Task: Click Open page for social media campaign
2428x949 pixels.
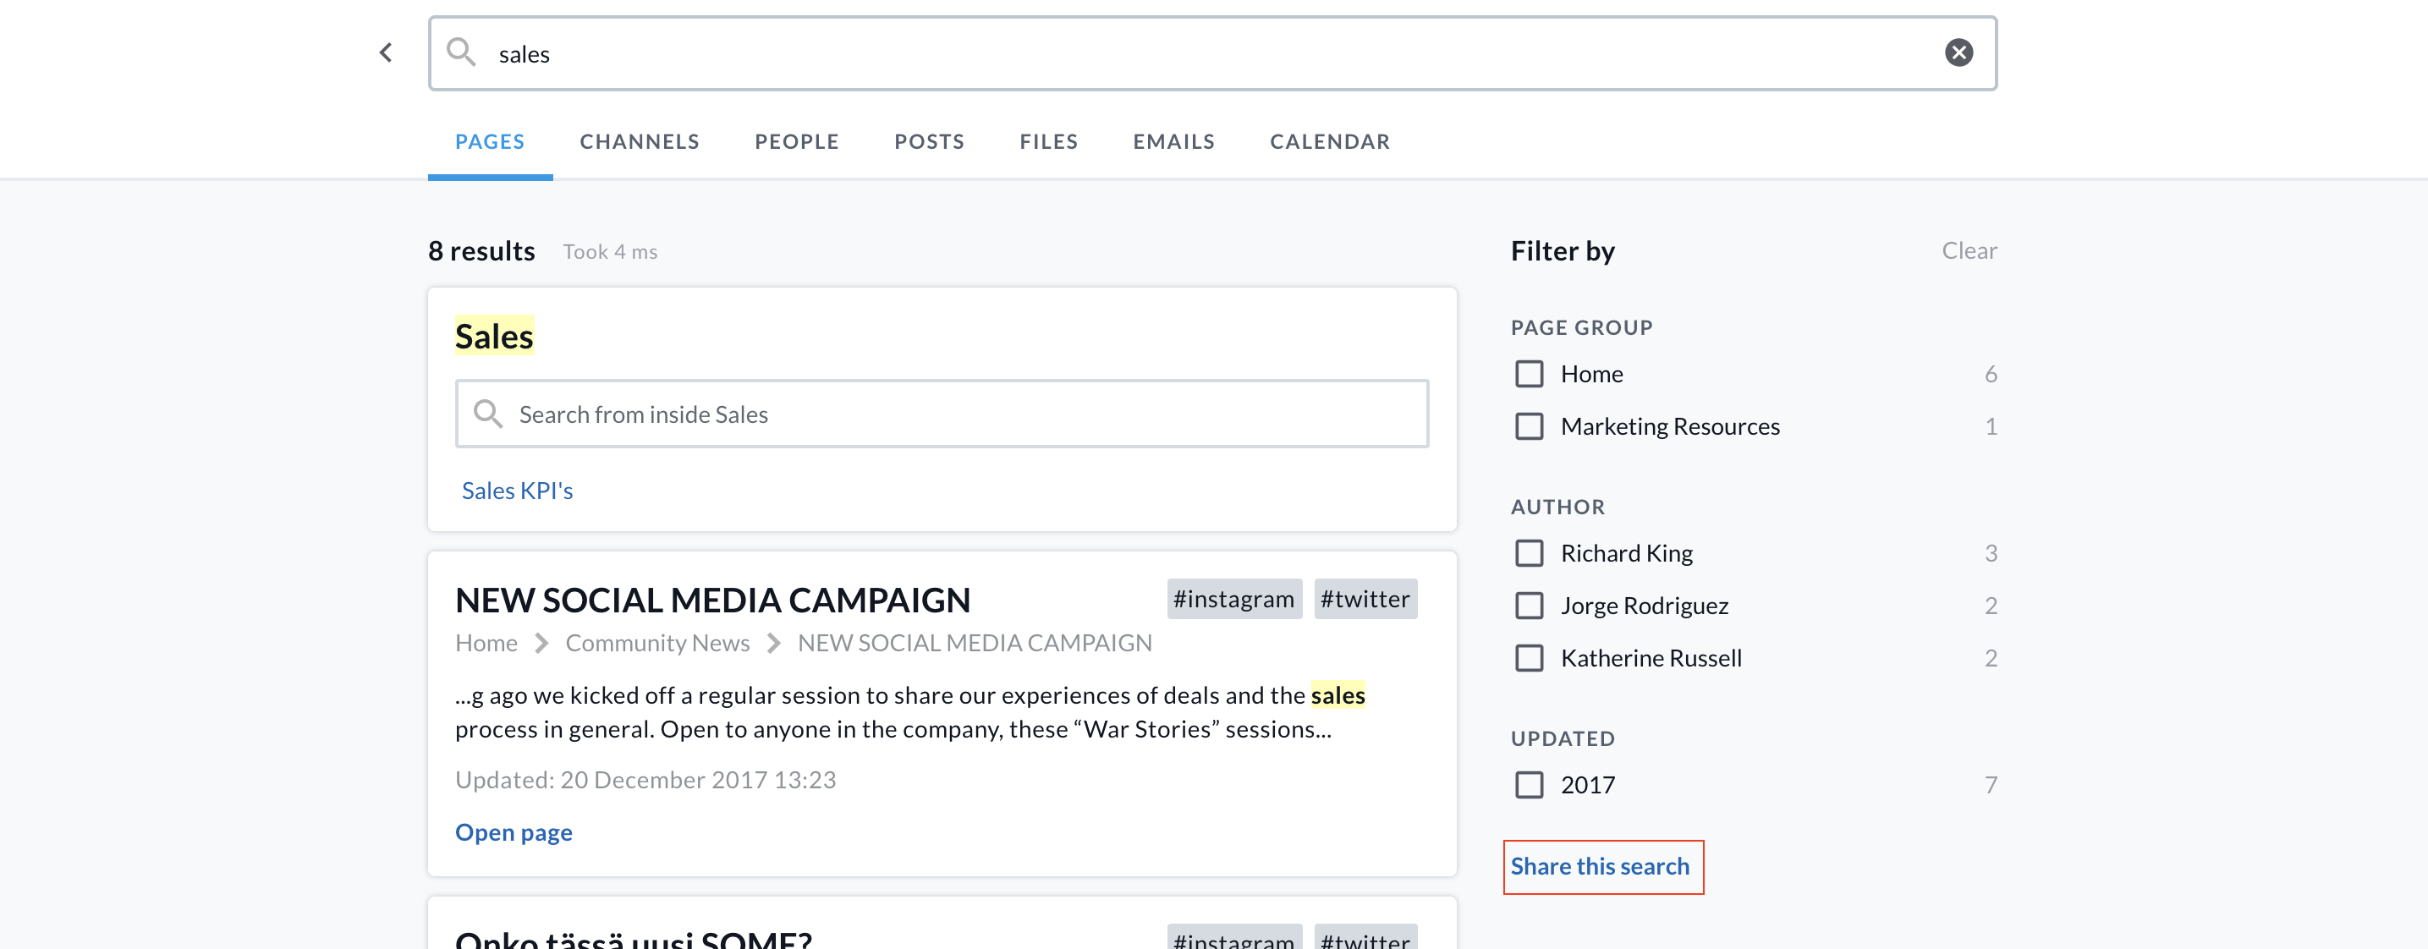Action: click(x=514, y=832)
